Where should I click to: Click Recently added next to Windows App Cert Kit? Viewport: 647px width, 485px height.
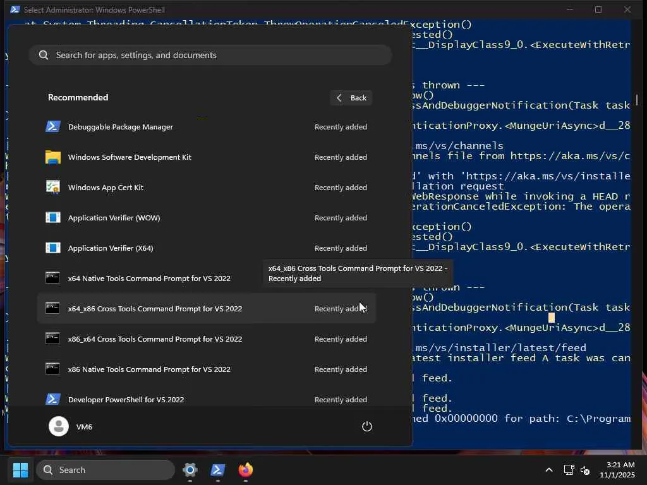(341, 187)
